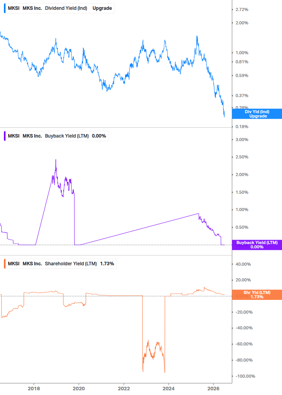Click the purple Buyback Yield (LTM) axis tag
The height and width of the screenshot is (395, 282).
257,245
